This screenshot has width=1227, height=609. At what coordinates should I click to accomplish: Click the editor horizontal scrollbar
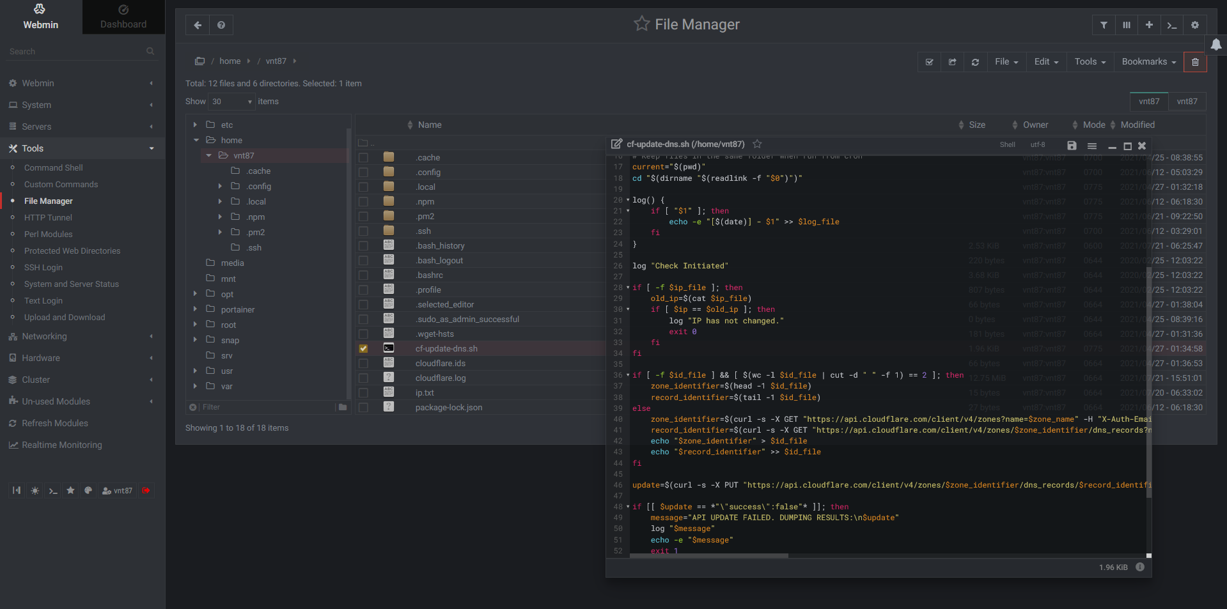tap(708, 556)
